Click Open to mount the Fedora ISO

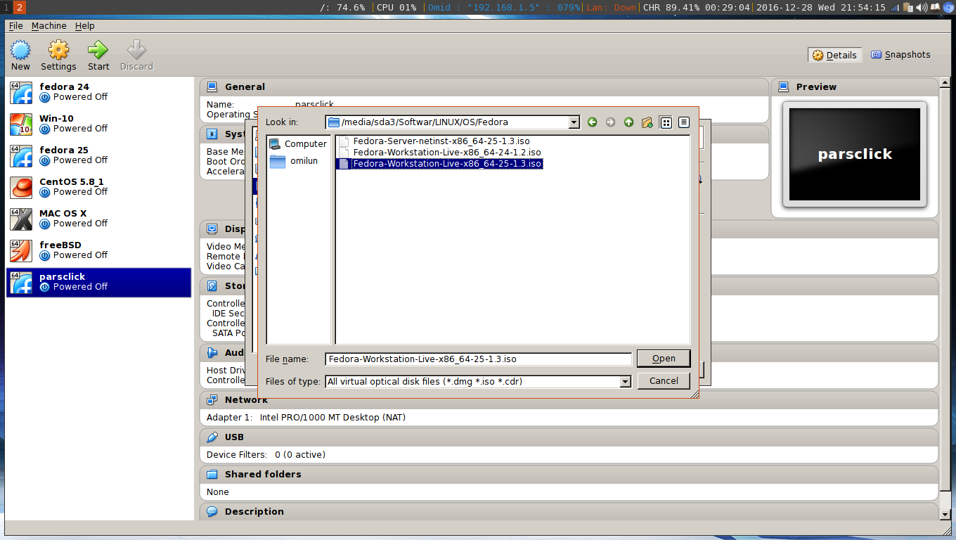[x=663, y=358]
